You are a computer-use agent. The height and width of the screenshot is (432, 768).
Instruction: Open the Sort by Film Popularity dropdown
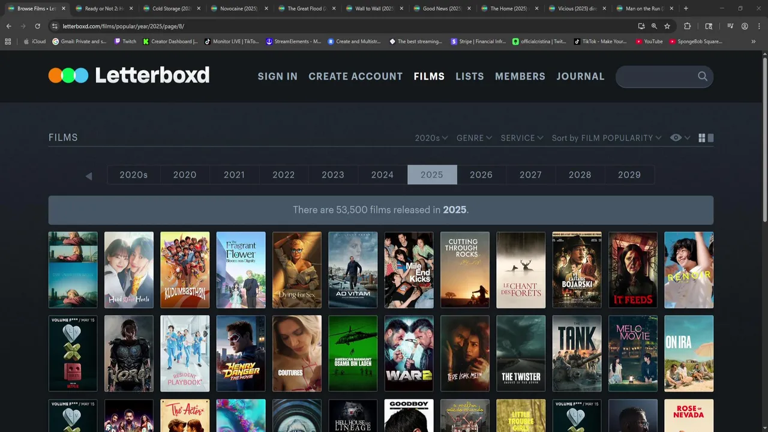point(607,138)
